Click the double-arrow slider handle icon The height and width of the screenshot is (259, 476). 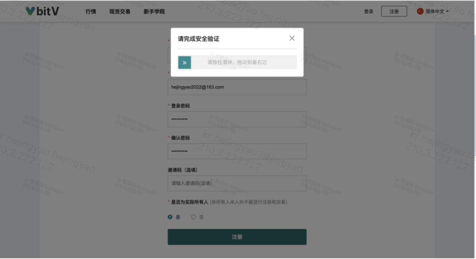(184, 62)
